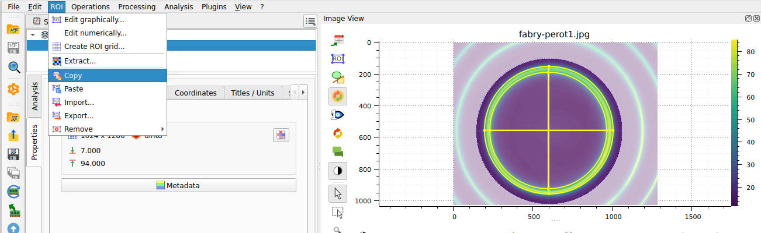The image size is (761, 233).
Task: Click the black floppy disk save icon
Action: click(13, 154)
